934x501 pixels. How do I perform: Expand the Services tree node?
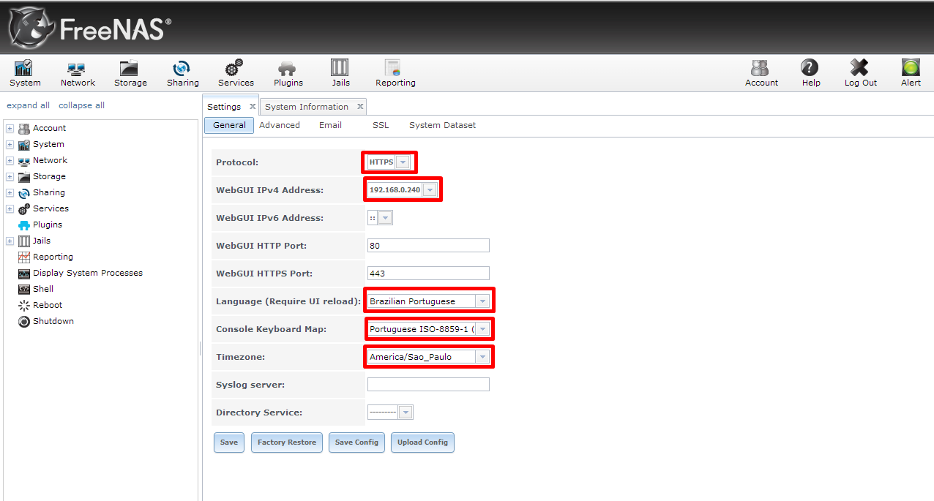tap(10, 209)
